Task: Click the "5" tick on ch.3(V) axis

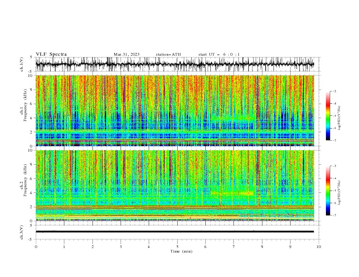Action: pyautogui.click(x=31, y=225)
